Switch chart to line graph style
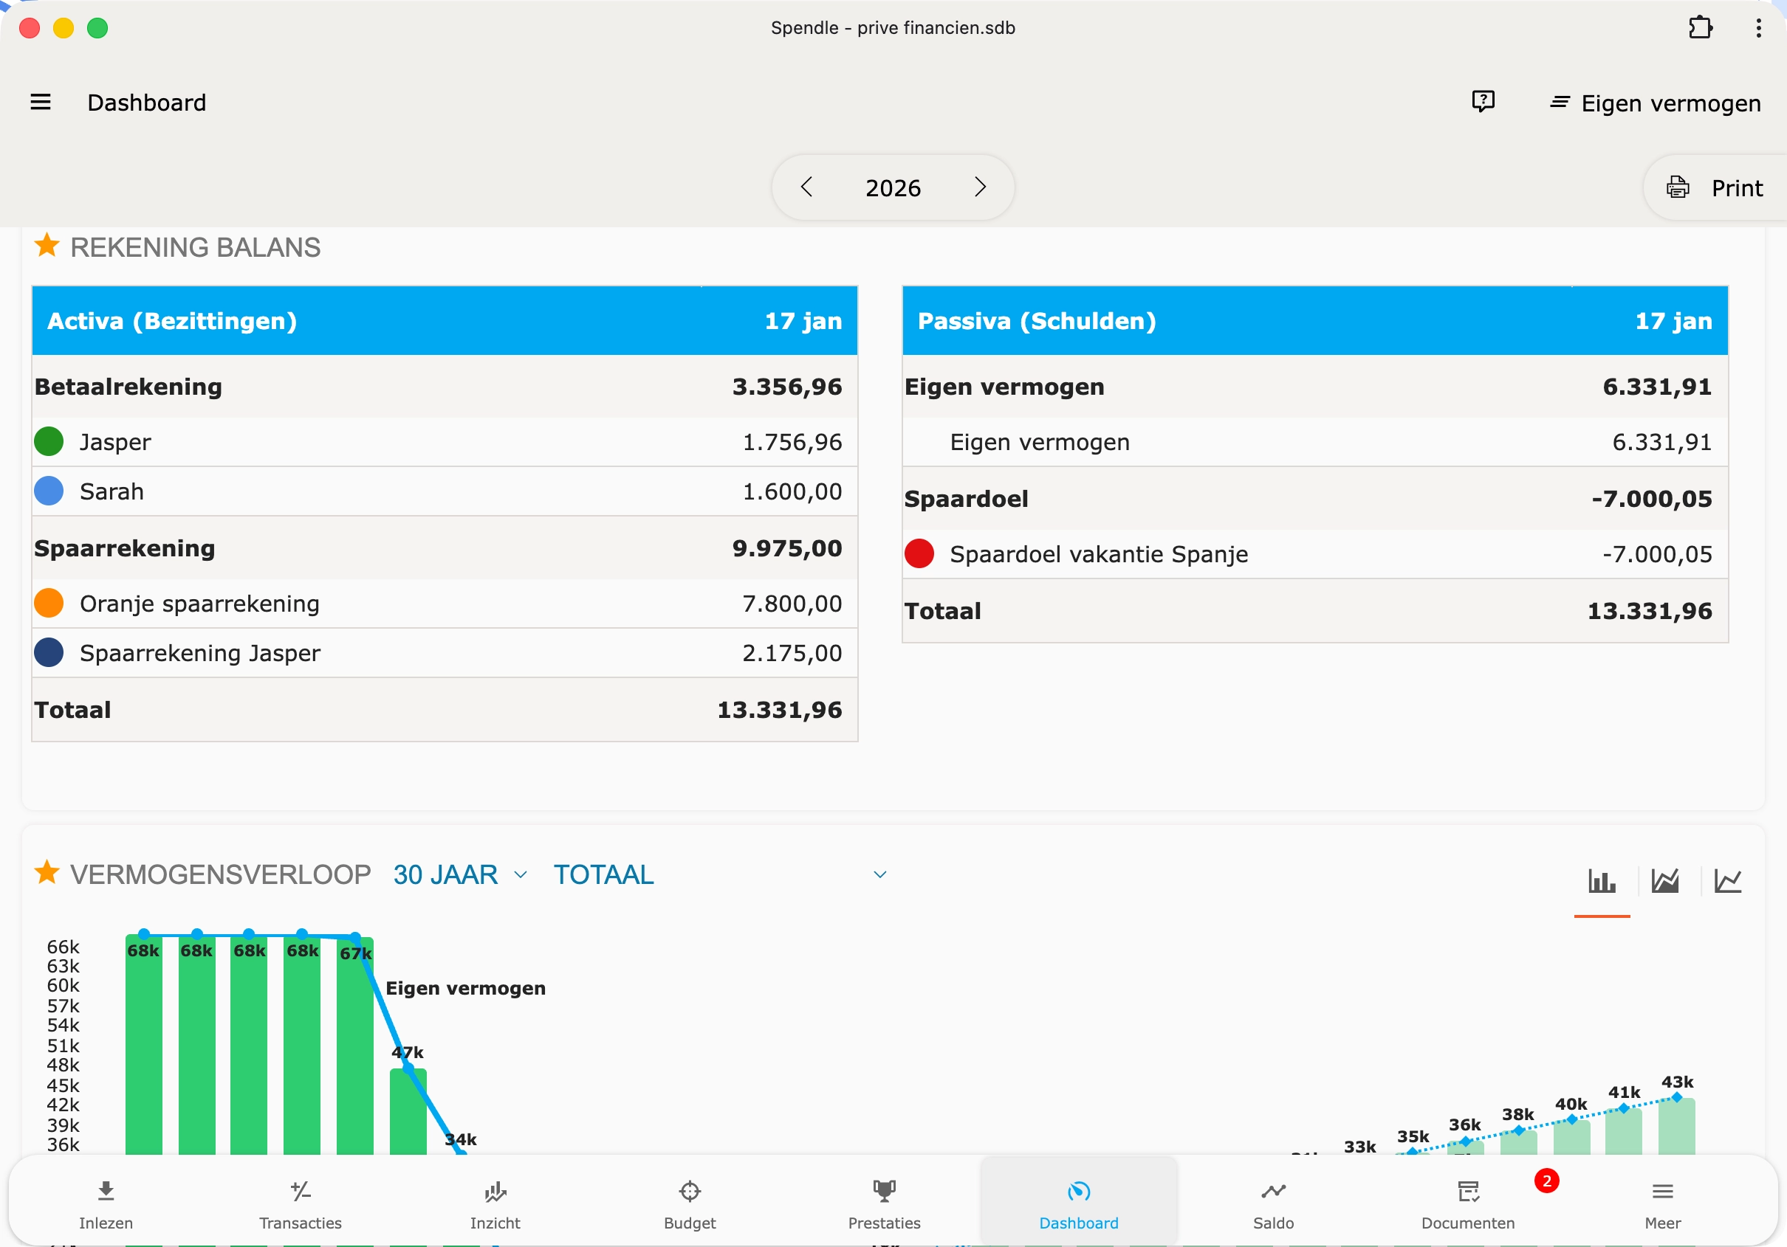The image size is (1787, 1247). [1729, 881]
